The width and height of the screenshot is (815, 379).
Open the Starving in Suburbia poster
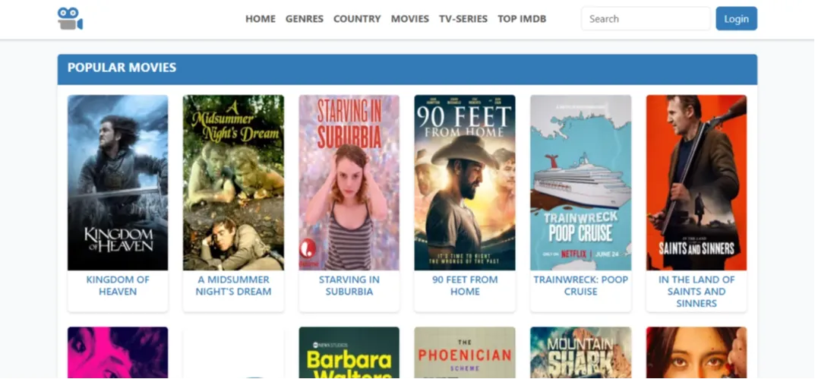349,182
